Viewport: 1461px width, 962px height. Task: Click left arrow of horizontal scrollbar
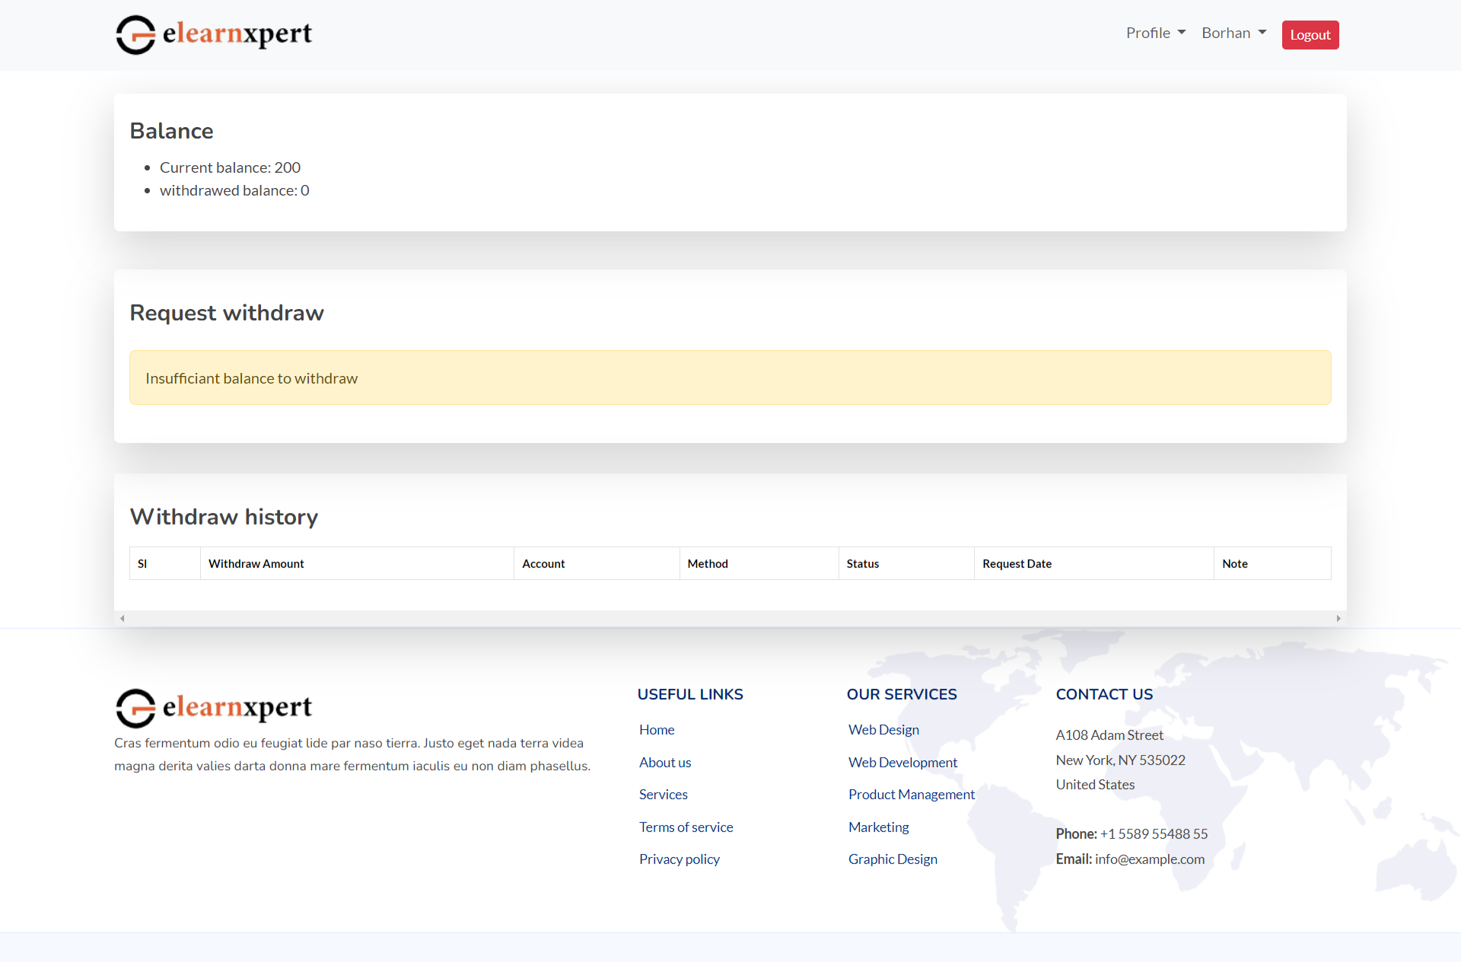pyautogui.click(x=123, y=619)
